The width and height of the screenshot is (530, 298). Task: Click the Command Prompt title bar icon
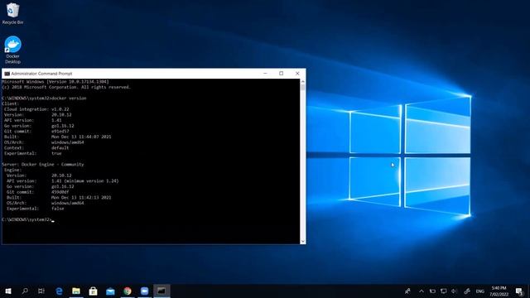[x=7, y=74]
